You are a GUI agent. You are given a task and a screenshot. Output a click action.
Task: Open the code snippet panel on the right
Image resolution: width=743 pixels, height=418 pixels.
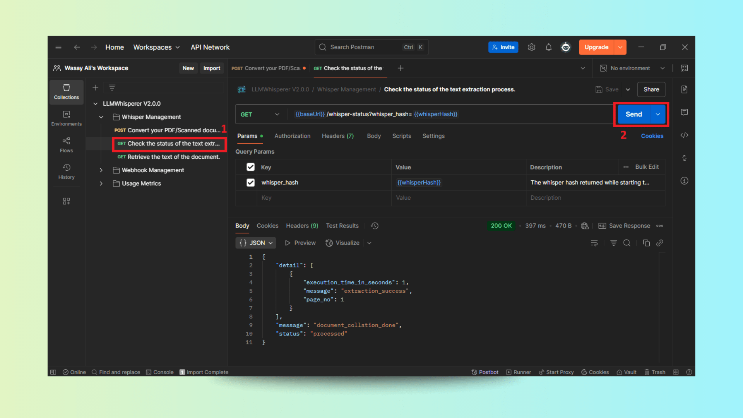(684, 135)
